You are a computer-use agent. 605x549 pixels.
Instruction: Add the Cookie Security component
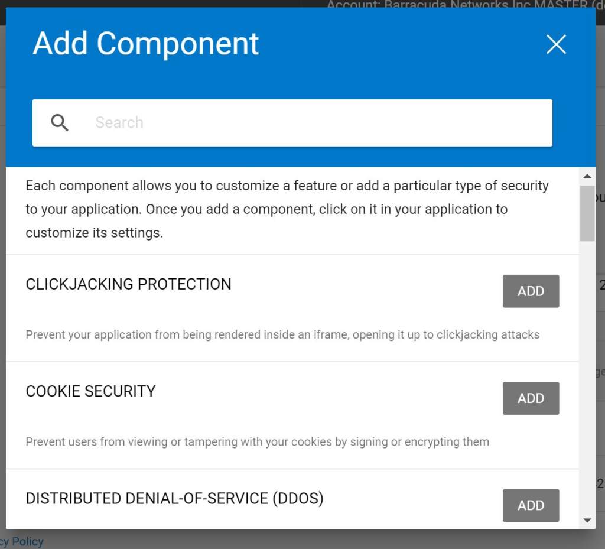click(x=530, y=398)
